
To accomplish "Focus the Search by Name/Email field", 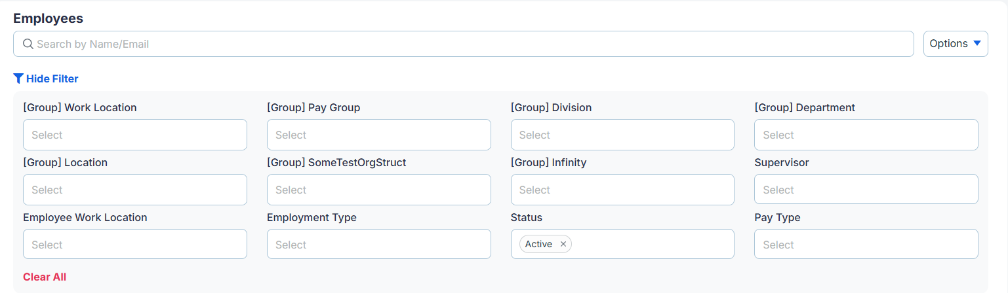I will [464, 44].
